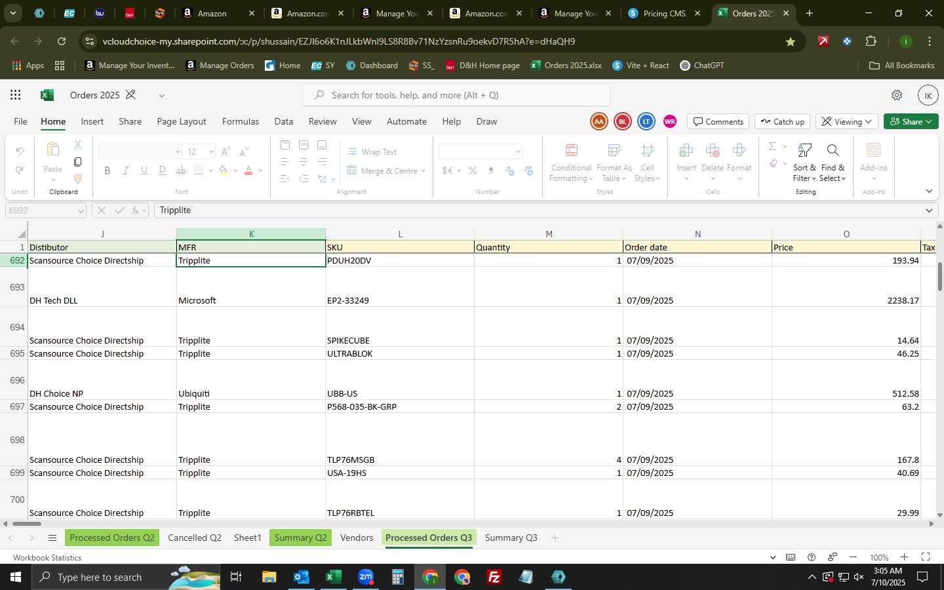Click the Increase font size icon

tap(226, 151)
